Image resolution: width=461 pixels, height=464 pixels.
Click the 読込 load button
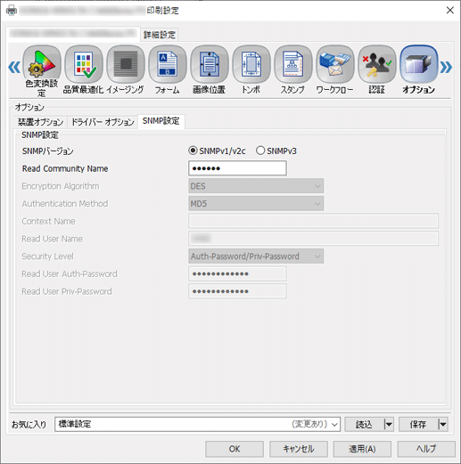click(365, 424)
